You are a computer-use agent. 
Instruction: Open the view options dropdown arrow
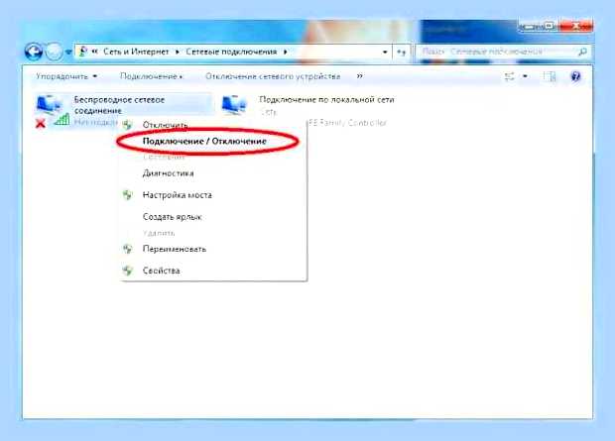pyautogui.click(x=525, y=76)
